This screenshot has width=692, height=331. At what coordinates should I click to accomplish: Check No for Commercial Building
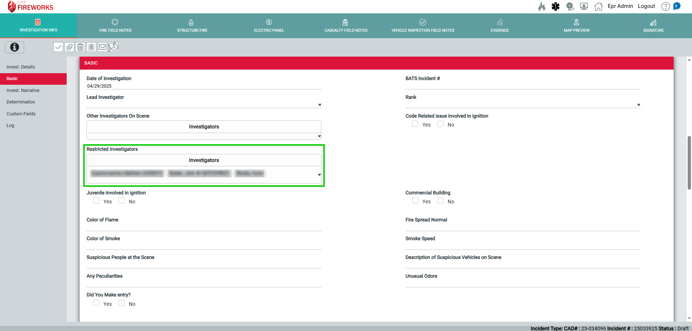(440, 201)
